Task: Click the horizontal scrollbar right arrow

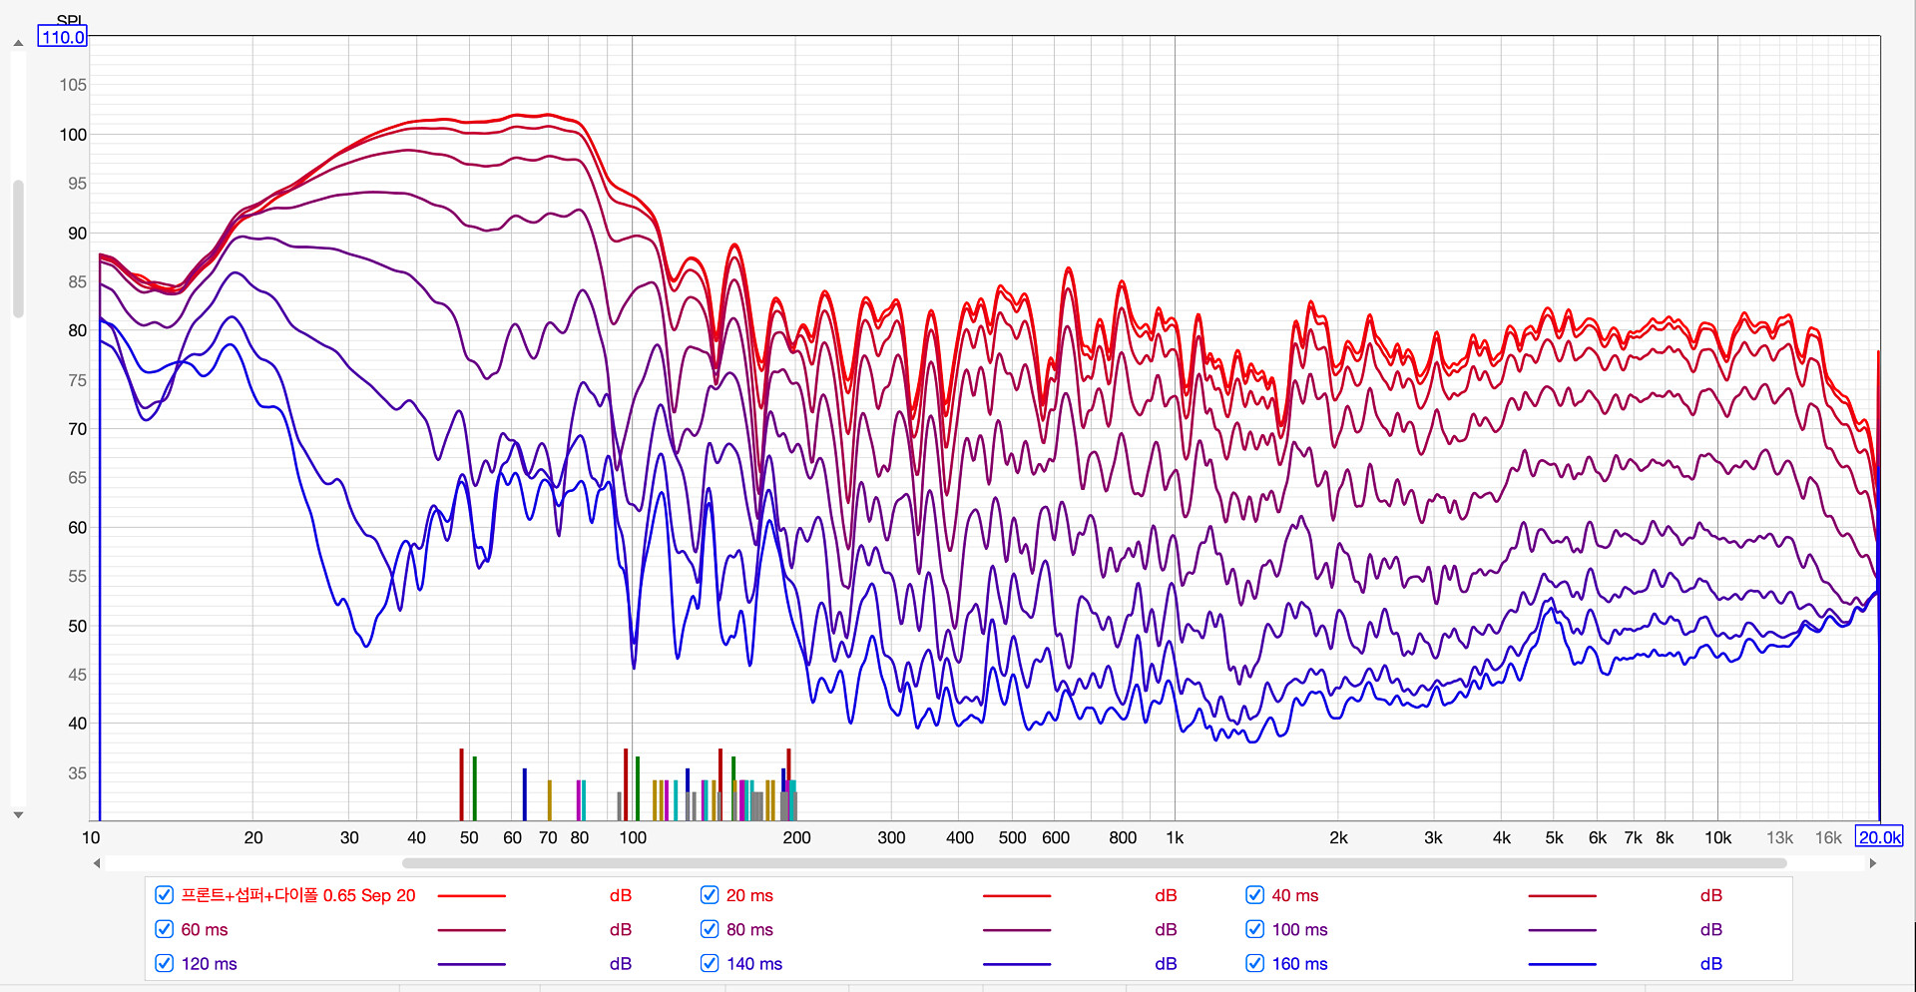Action: click(1873, 863)
